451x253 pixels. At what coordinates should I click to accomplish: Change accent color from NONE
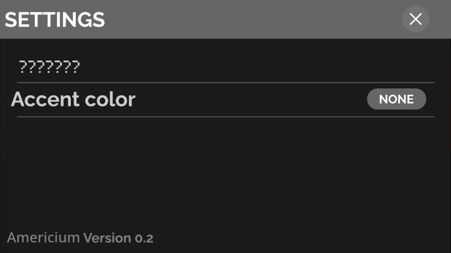(x=396, y=99)
